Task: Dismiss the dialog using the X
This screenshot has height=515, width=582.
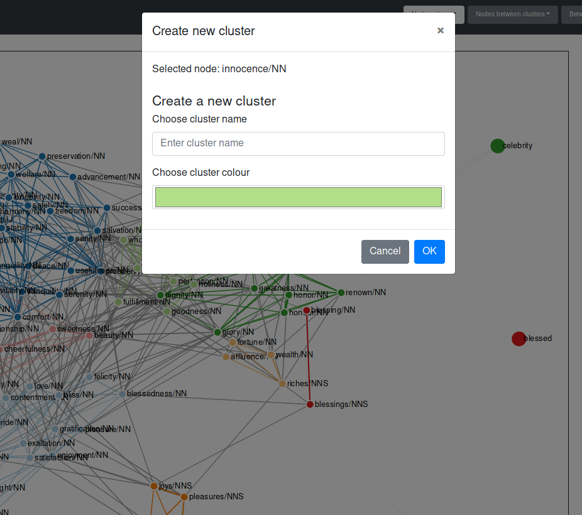Action: coord(440,30)
